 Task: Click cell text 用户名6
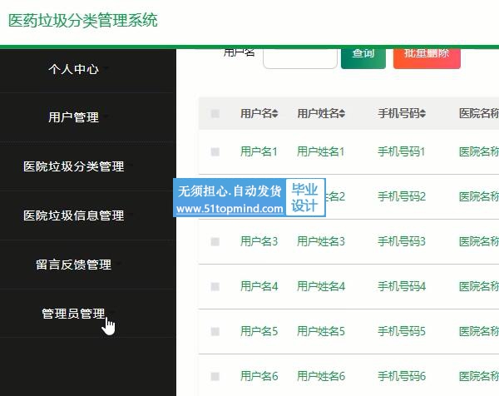coord(259,376)
